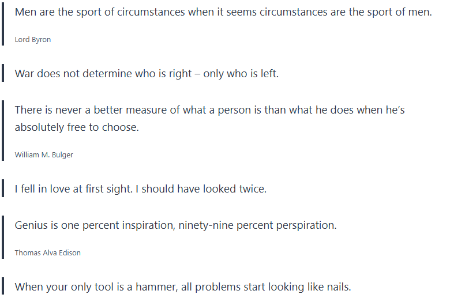Click the vertical bar beside the Edison quote
The image size is (465, 298).
pos(3,237)
